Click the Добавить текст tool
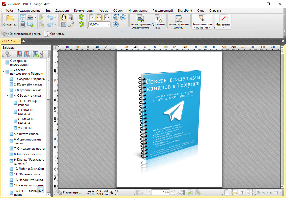The width and height of the screenshot is (286, 198). pos(158,22)
